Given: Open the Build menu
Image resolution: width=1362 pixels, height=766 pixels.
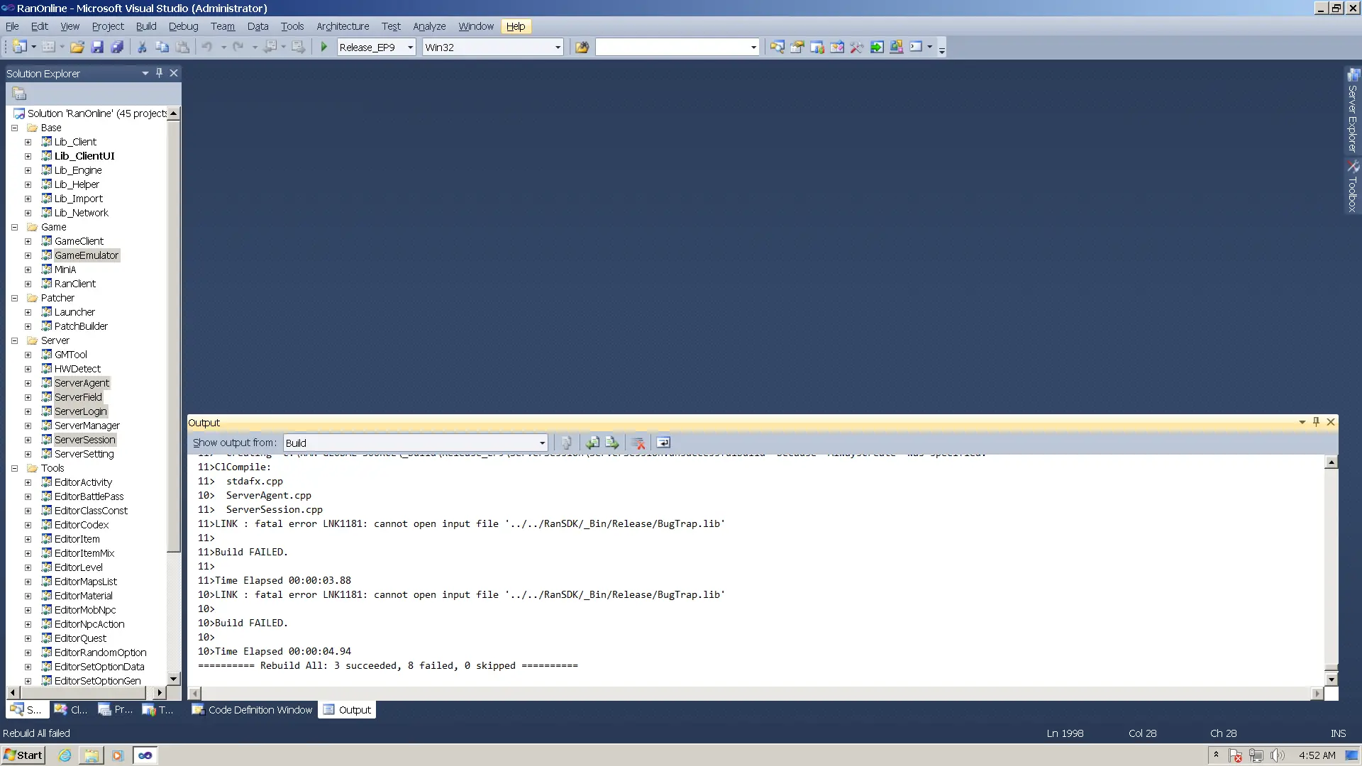Looking at the screenshot, I should tap(146, 26).
